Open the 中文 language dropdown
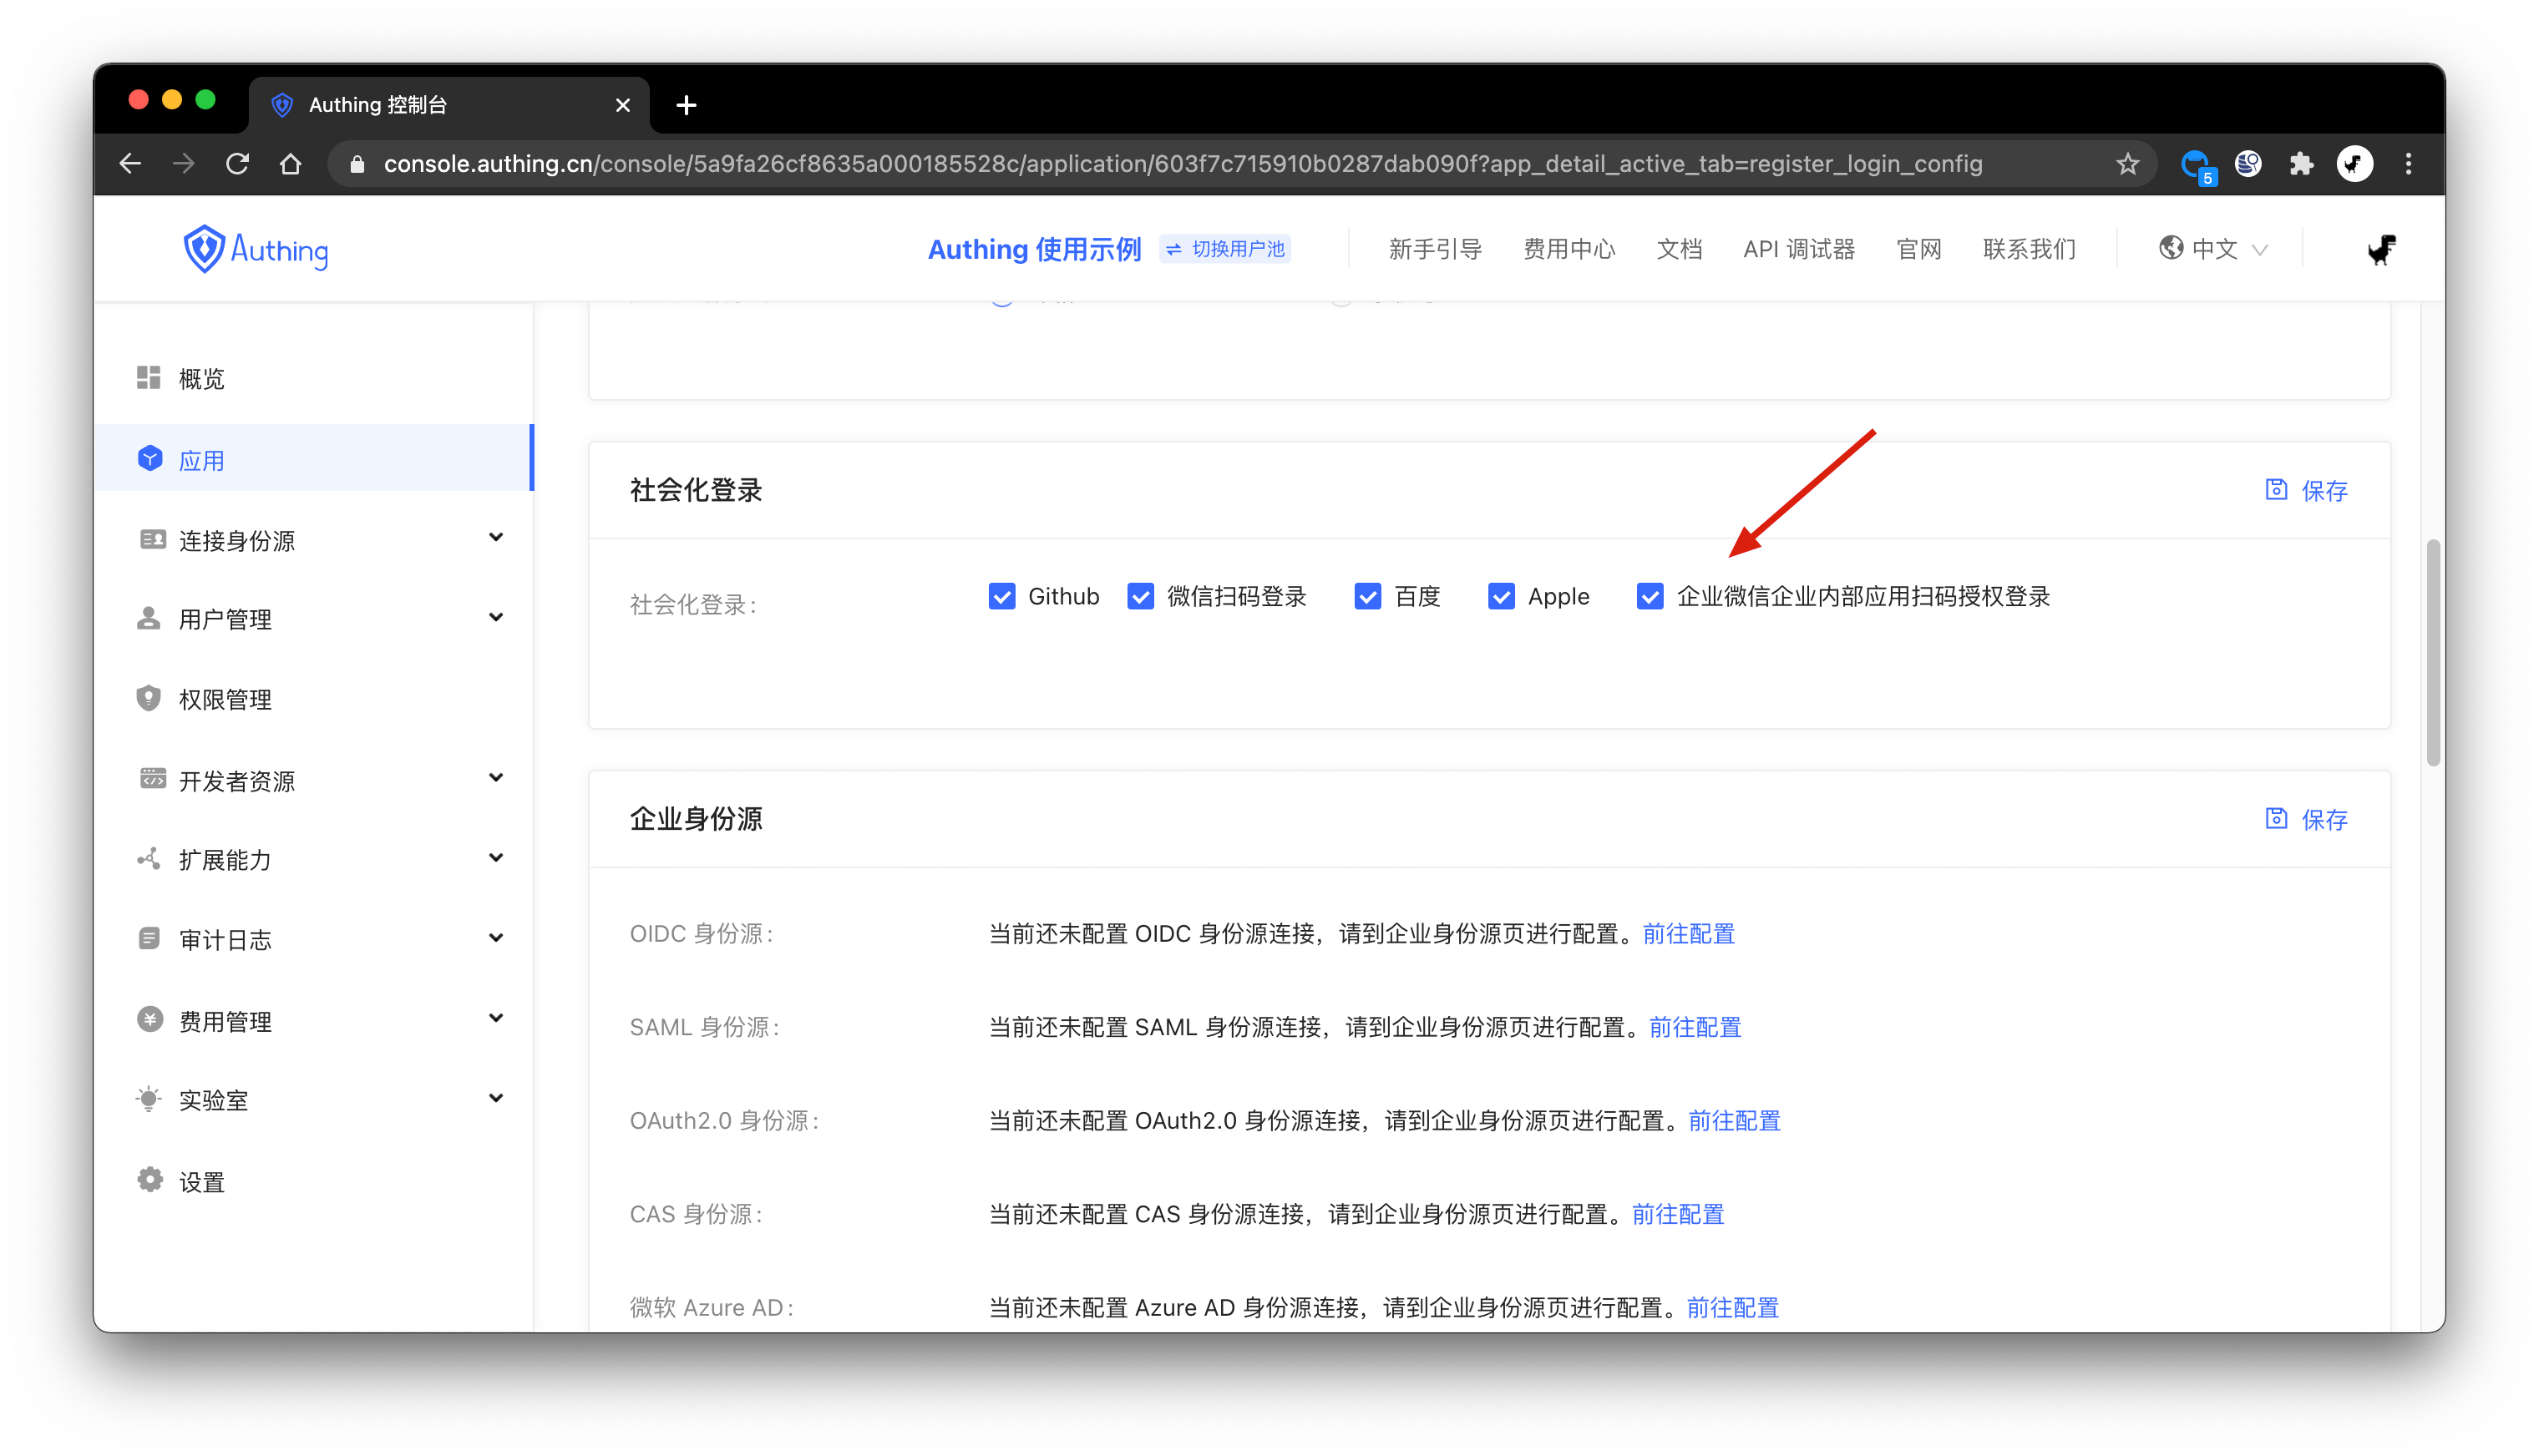 click(2213, 249)
